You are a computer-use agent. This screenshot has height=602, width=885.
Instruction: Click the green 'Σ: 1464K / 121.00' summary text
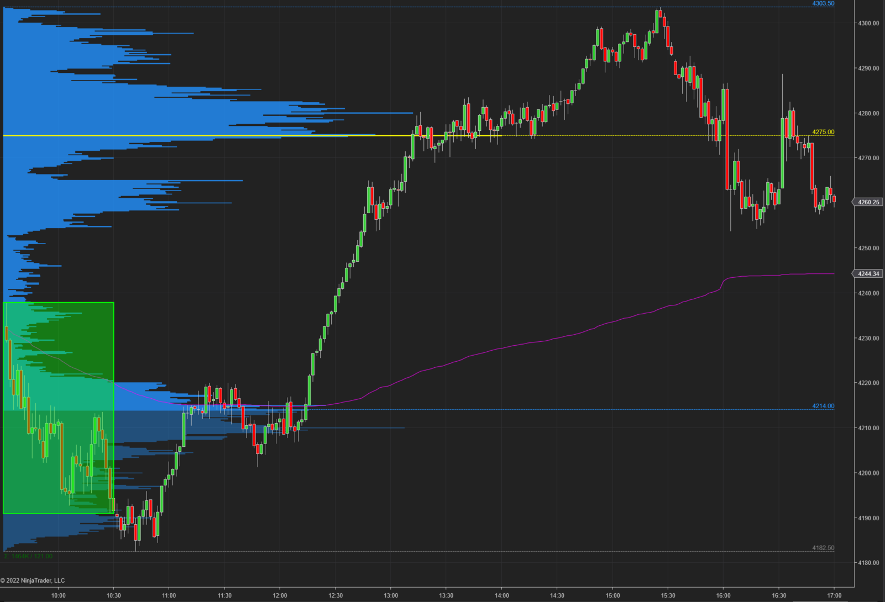point(28,556)
